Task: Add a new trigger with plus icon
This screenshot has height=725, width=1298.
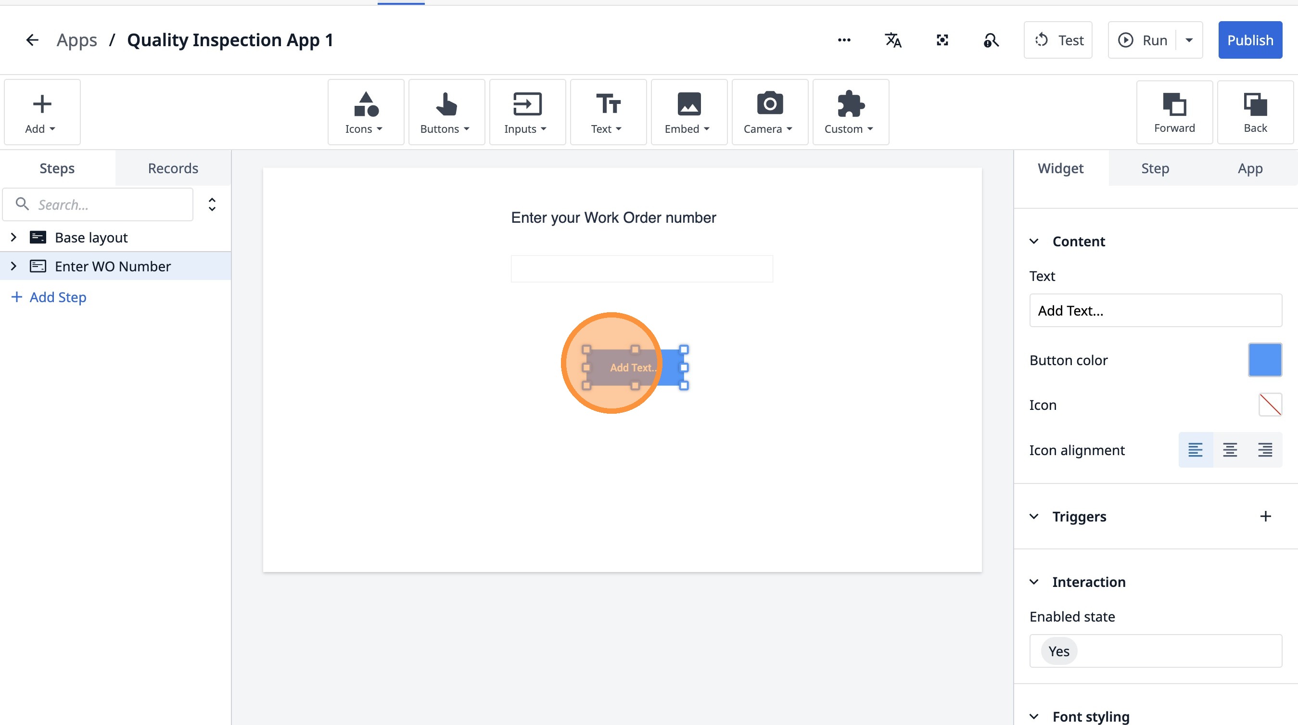Action: coord(1265,516)
